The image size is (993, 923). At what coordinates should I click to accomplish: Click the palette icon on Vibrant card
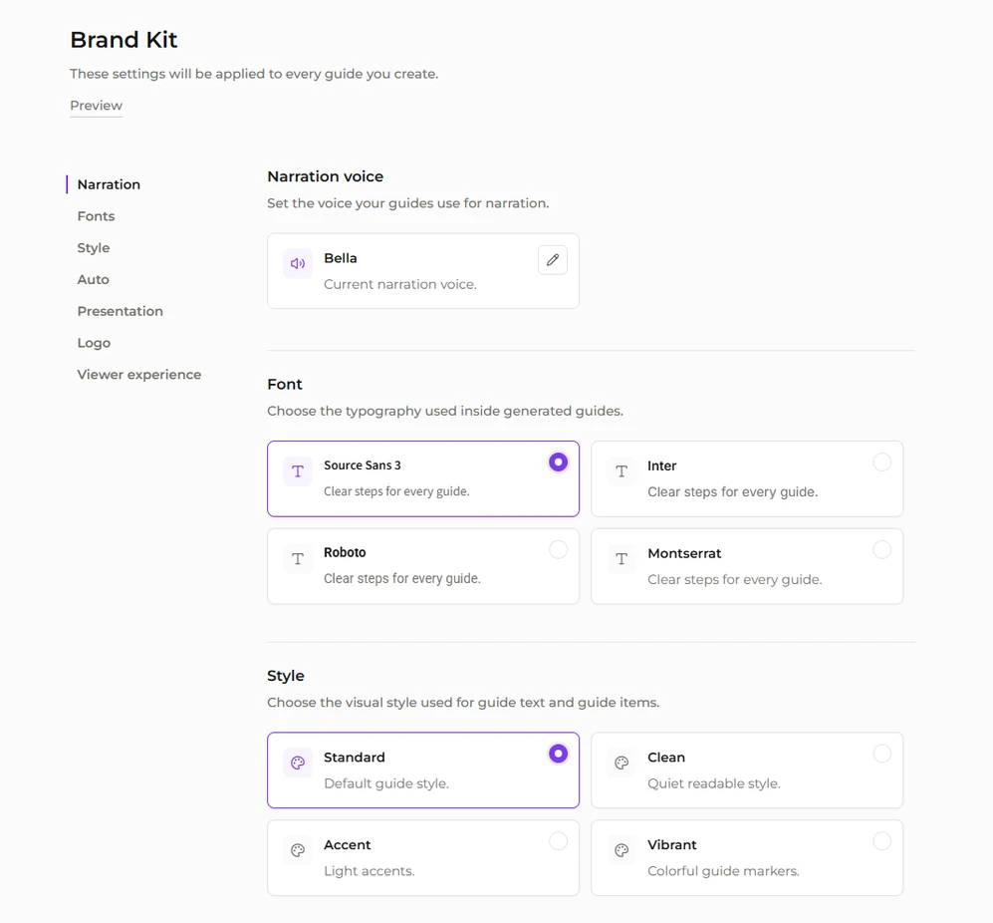click(x=621, y=850)
